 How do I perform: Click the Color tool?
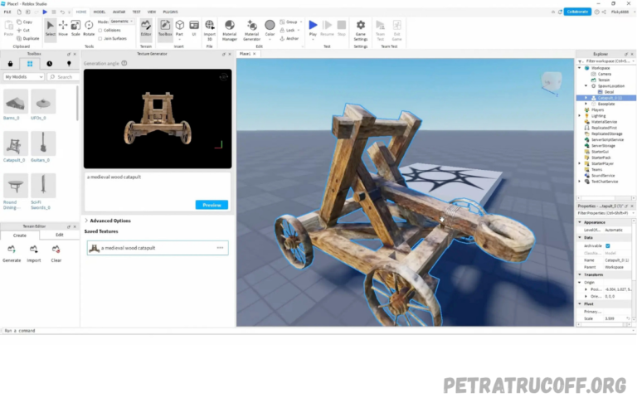click(270, 28)
